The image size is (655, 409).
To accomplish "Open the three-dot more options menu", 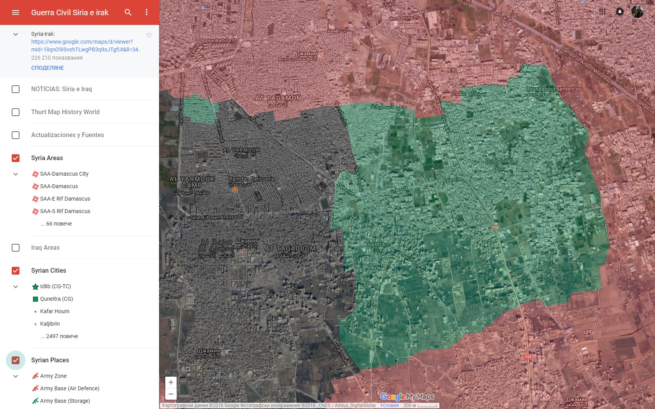I will coord(147,12).
